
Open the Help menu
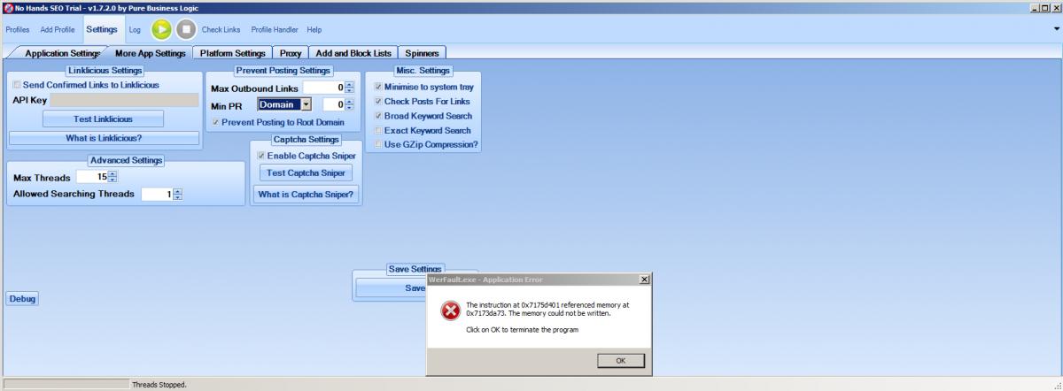pos(314,29)
